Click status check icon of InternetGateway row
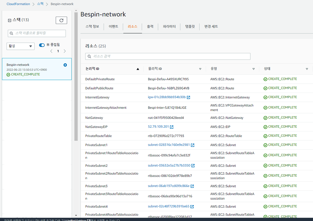The width and height of the screenshot is (313, 221). 265,97
